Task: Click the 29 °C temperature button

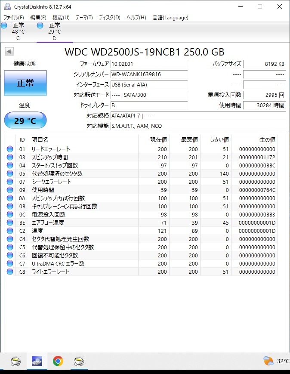Action: pos(25,120)
